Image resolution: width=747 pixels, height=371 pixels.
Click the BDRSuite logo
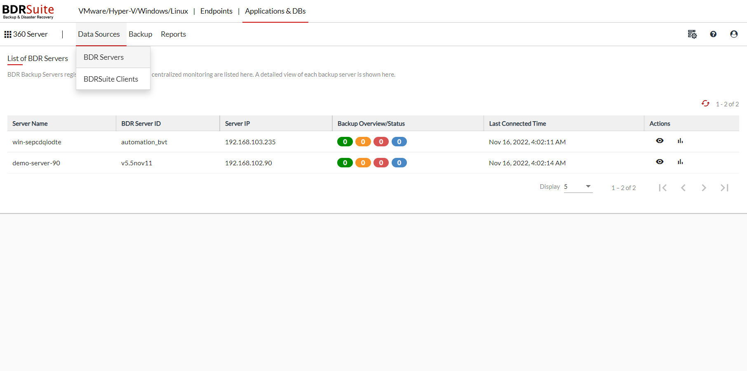[x=28, y=11]
